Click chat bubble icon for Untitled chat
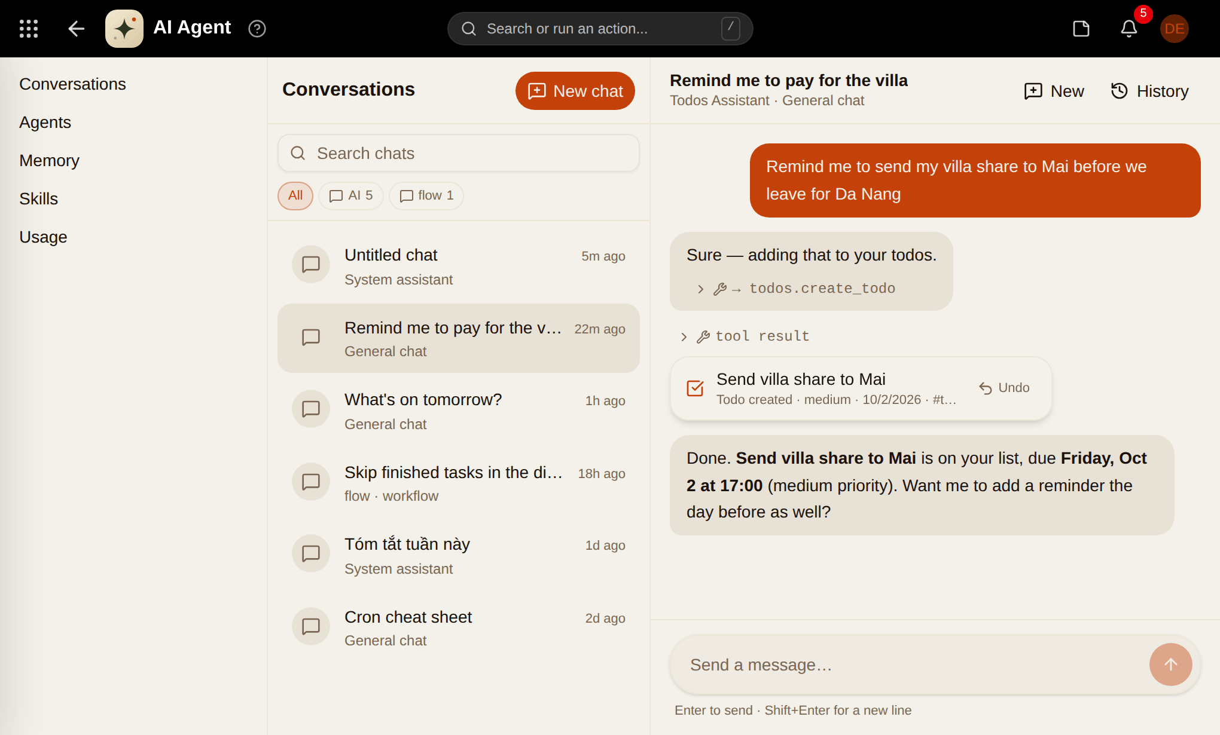The width and height of the screenshot is (1220, 735). coord(311,264)
